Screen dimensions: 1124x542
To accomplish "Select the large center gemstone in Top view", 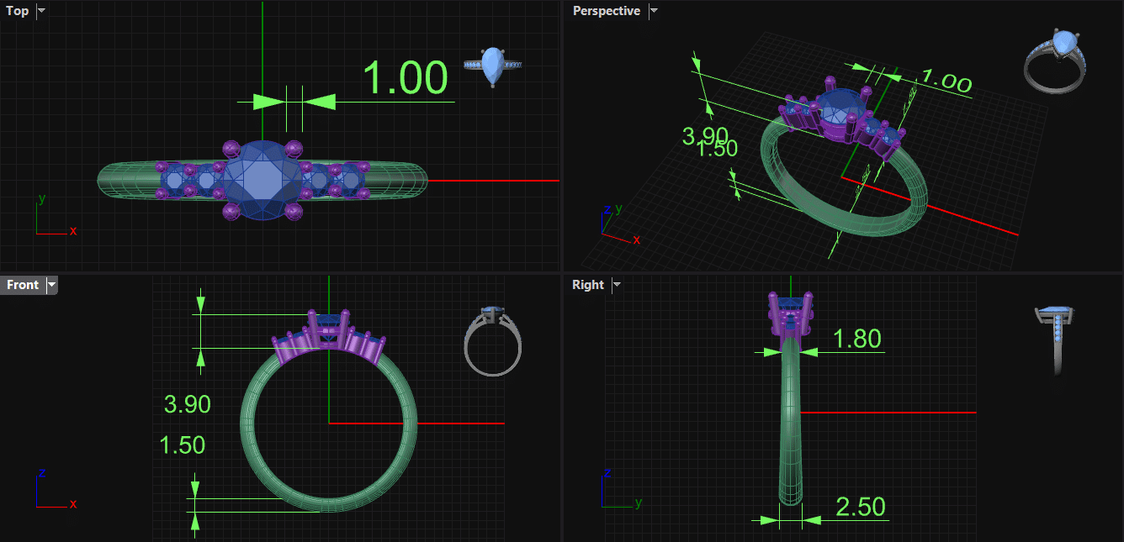I will coord(263,179).
